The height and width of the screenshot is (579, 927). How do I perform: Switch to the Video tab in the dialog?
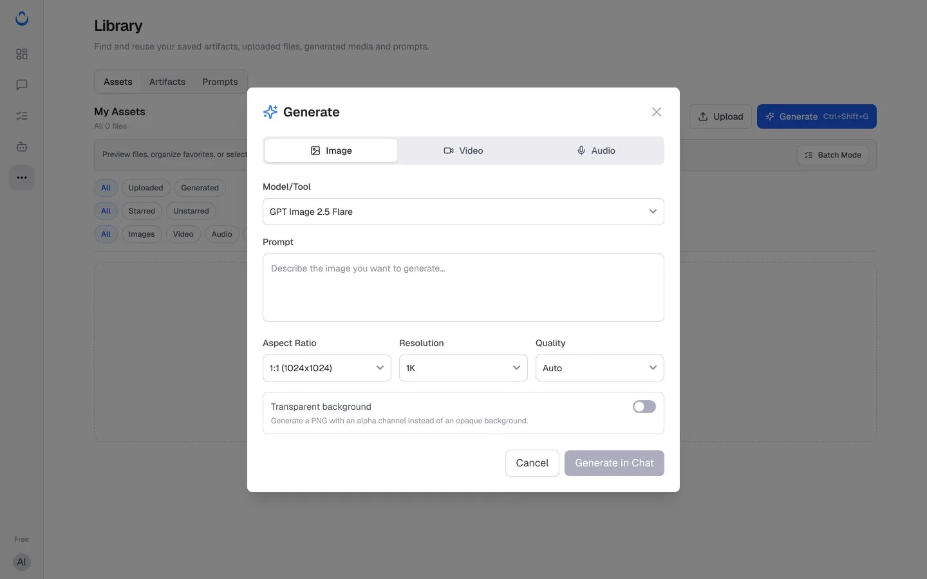pos(464,151)
